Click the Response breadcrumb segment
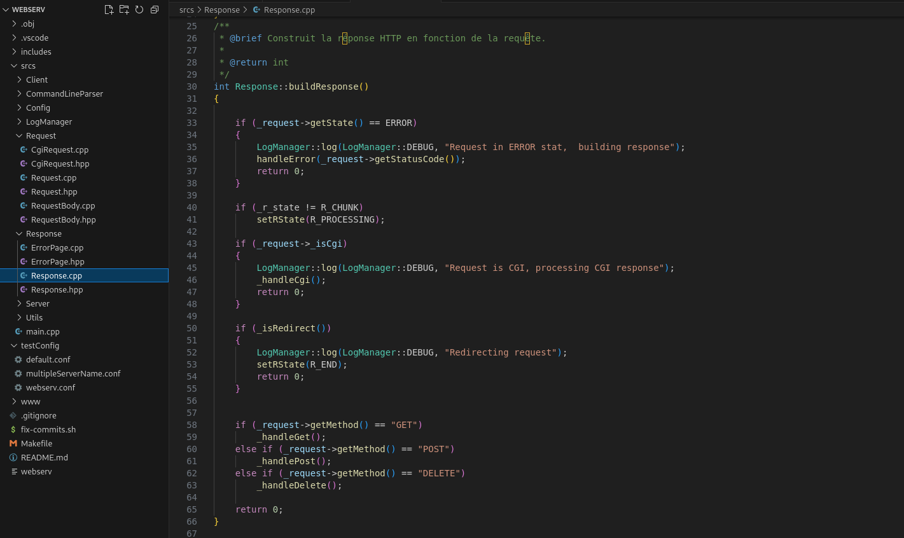This screenshot has height=538, width=904. point(222,10)
